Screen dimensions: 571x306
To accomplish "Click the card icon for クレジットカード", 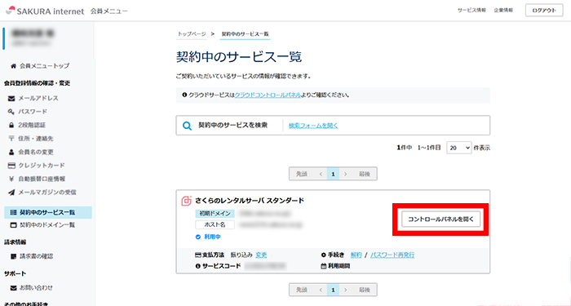I will tap(11, 166).
